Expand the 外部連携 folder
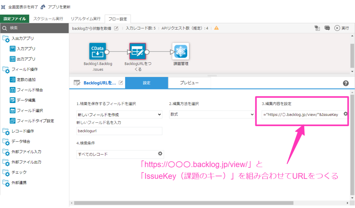Image resolution: width=355 pixels, height=208 pixels. tap(6, 183)
